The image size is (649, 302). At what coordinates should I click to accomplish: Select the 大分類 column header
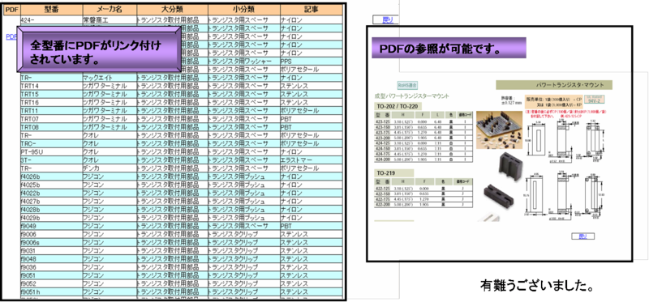(x=172, y=10)
